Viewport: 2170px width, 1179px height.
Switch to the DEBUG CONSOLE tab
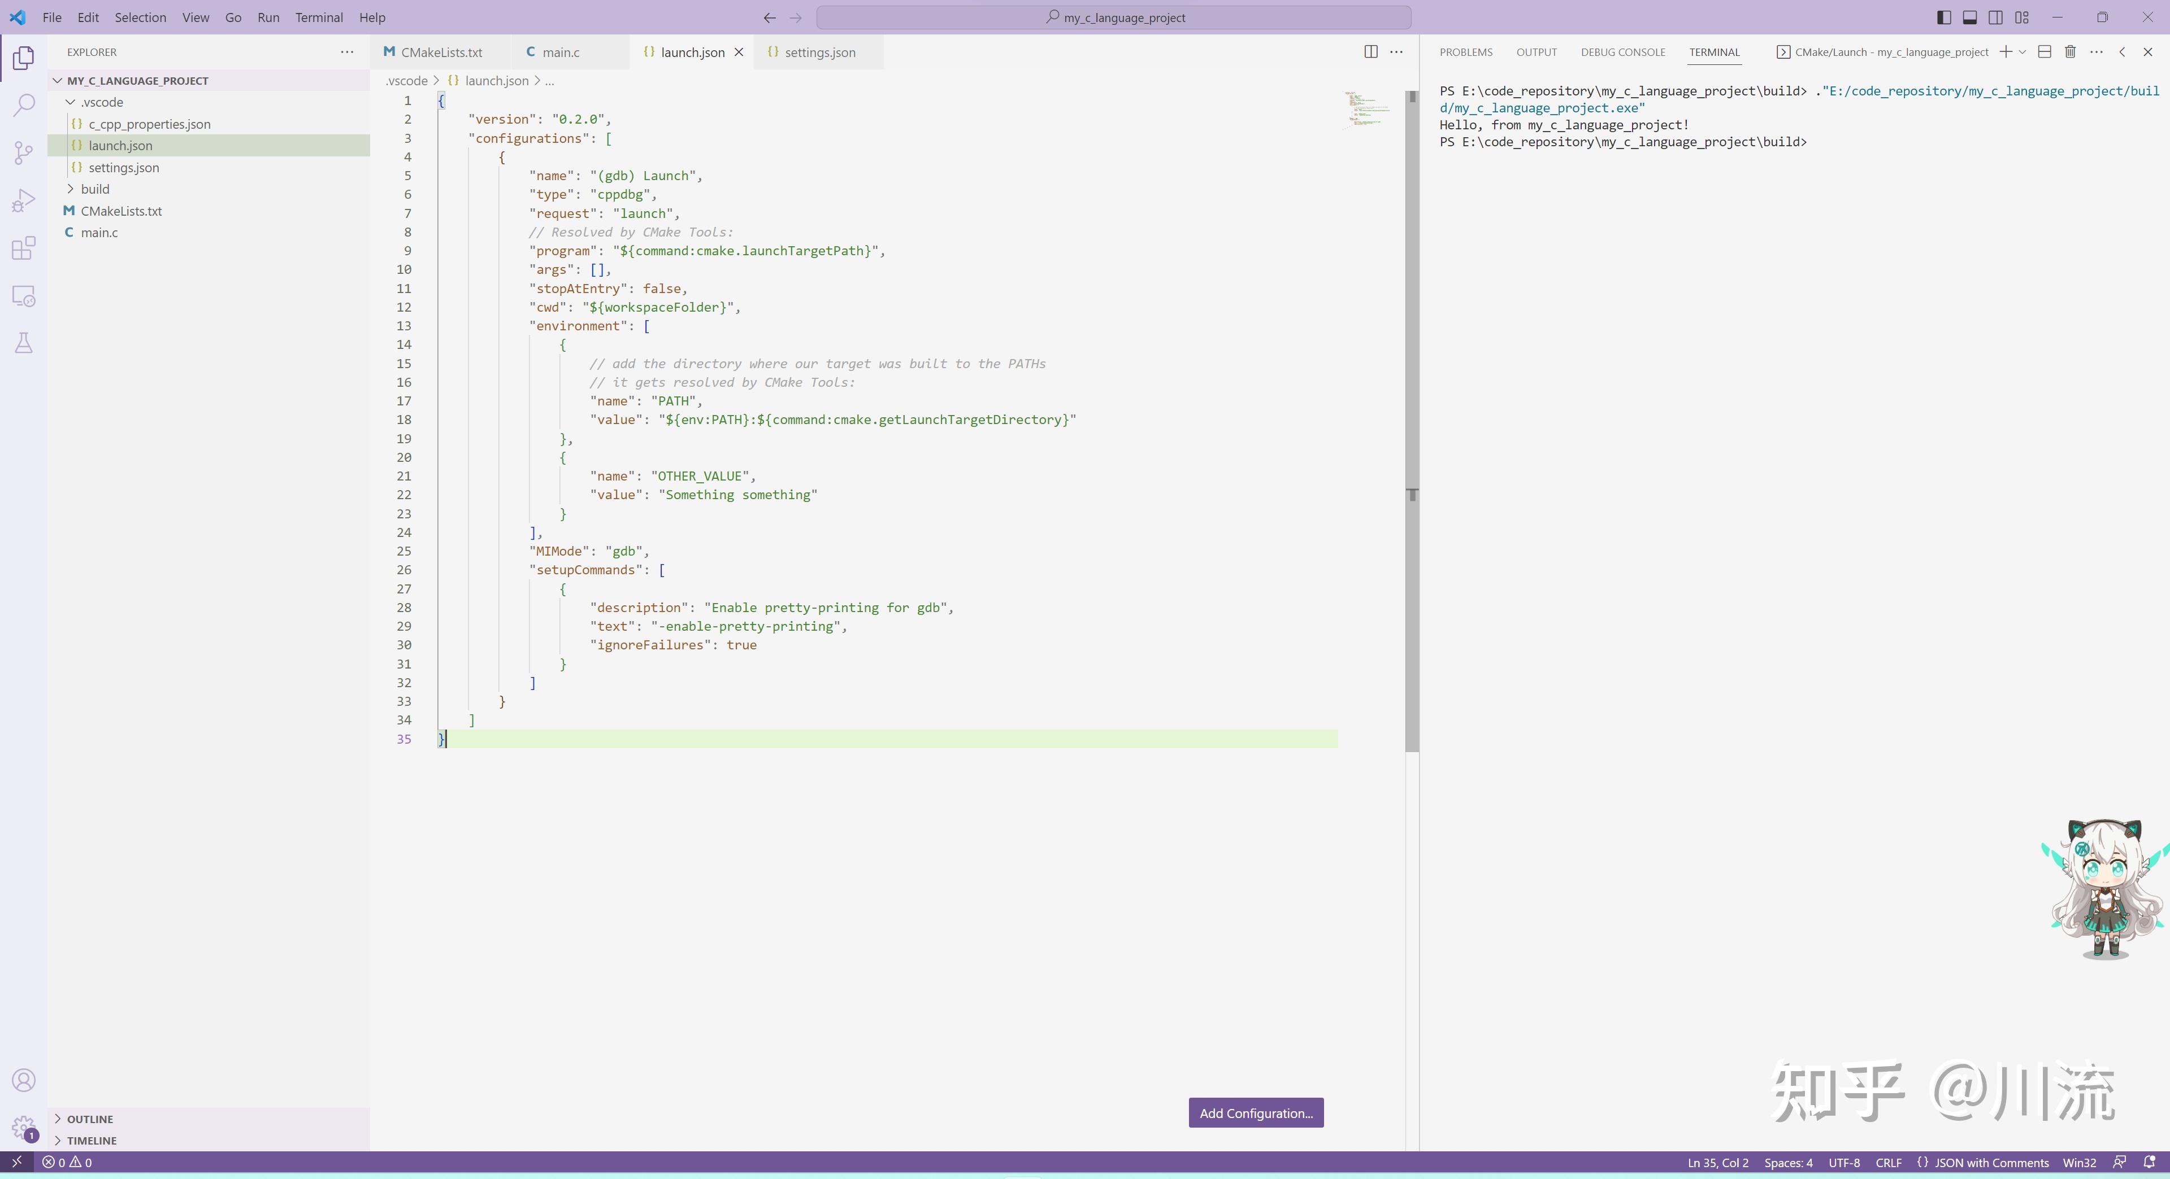[1622, 51]
